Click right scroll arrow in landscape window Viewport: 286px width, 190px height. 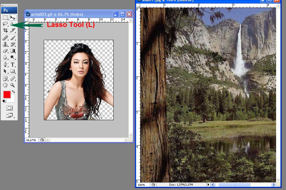coord(273,184)
